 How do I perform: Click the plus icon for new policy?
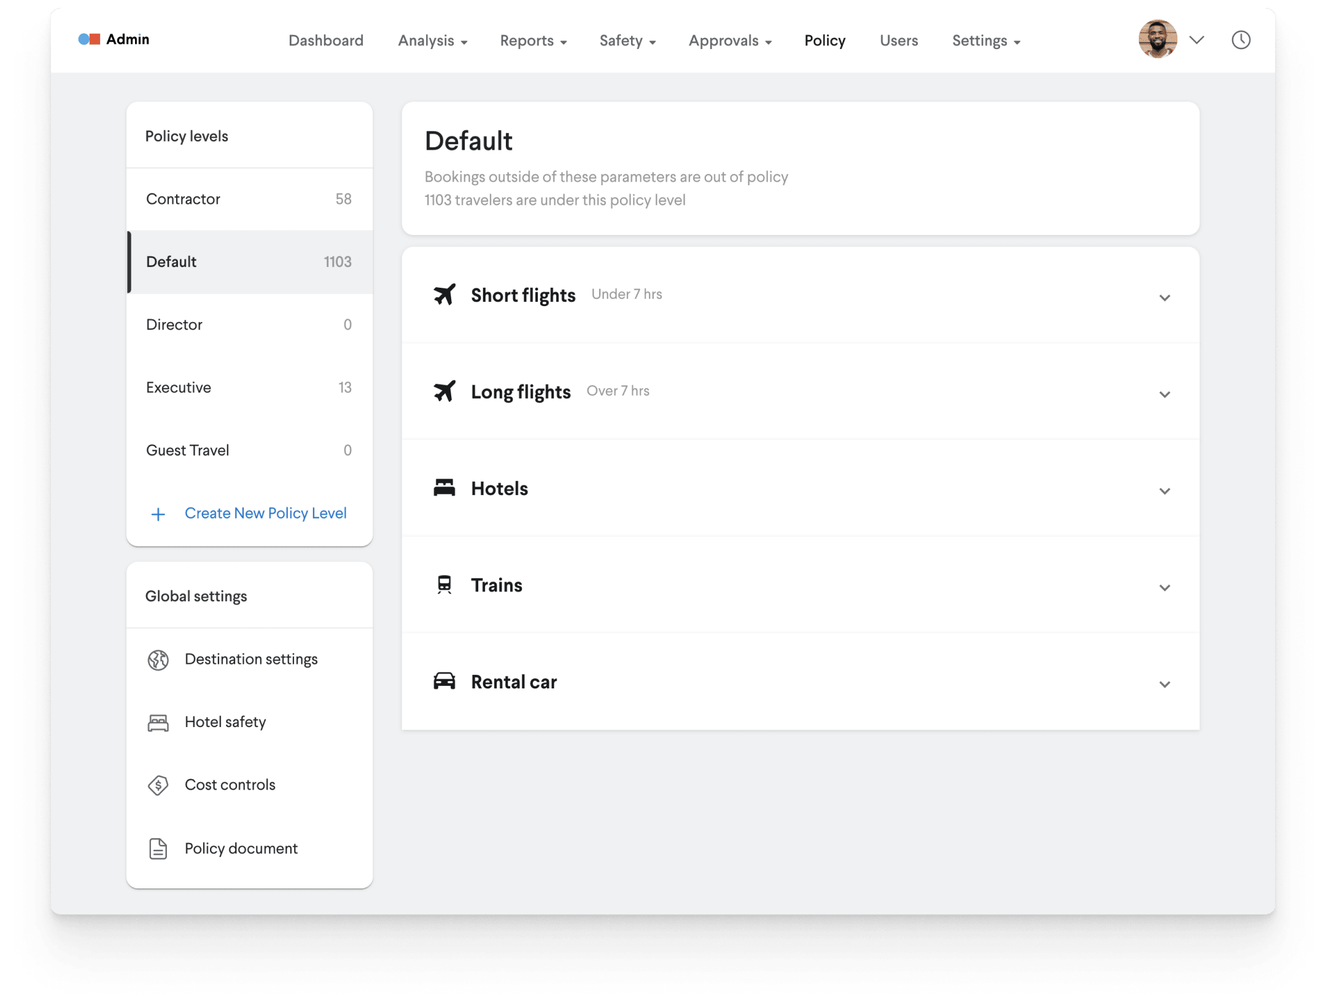pyautogui.click(x=158, y=514)
